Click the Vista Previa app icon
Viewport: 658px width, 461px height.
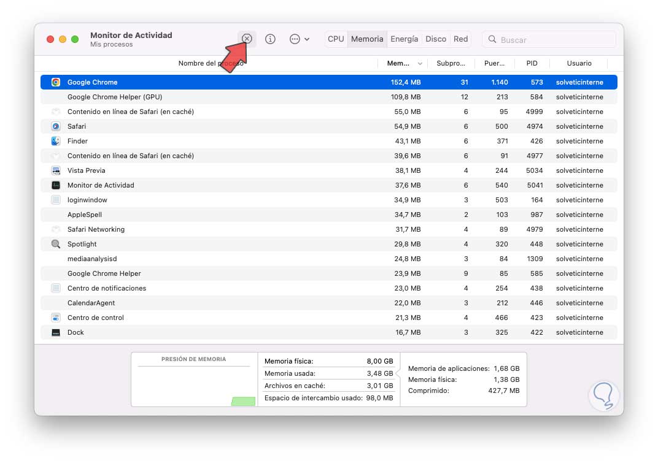click(x=56, y=170)
